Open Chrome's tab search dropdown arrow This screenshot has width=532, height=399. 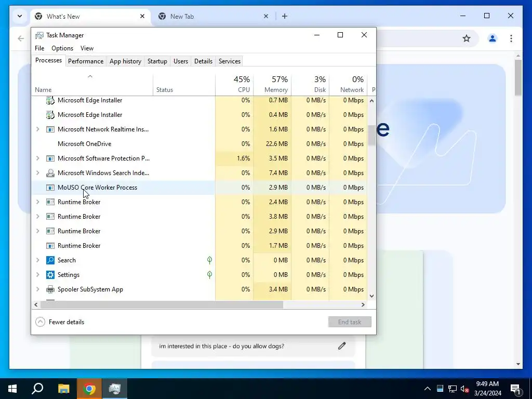click(20, 16)
